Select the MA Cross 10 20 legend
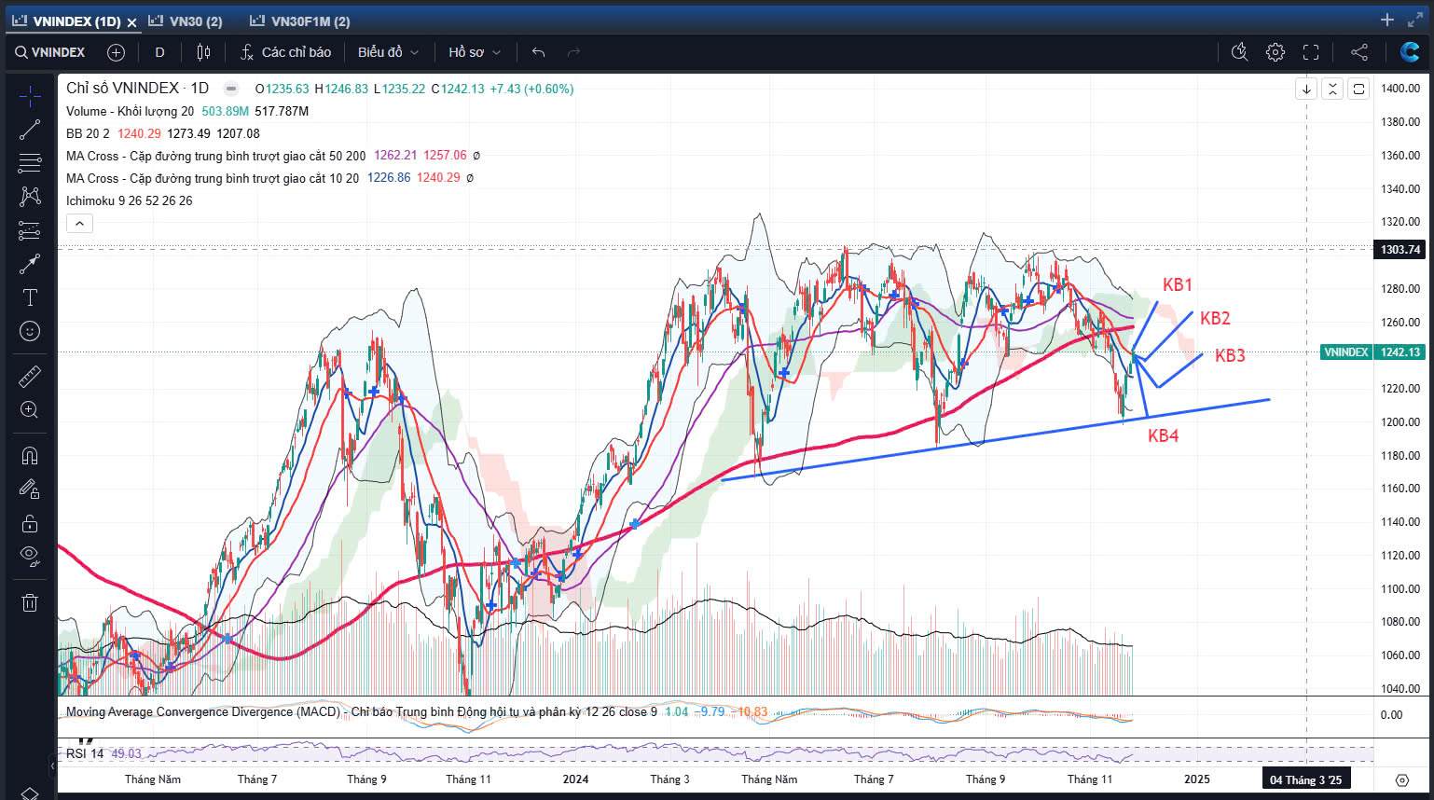 coord(213,178)
